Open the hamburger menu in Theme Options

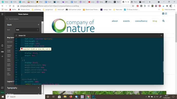2,14
